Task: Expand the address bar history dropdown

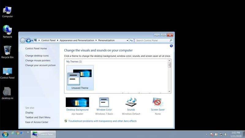Action: tap(127, 40)
